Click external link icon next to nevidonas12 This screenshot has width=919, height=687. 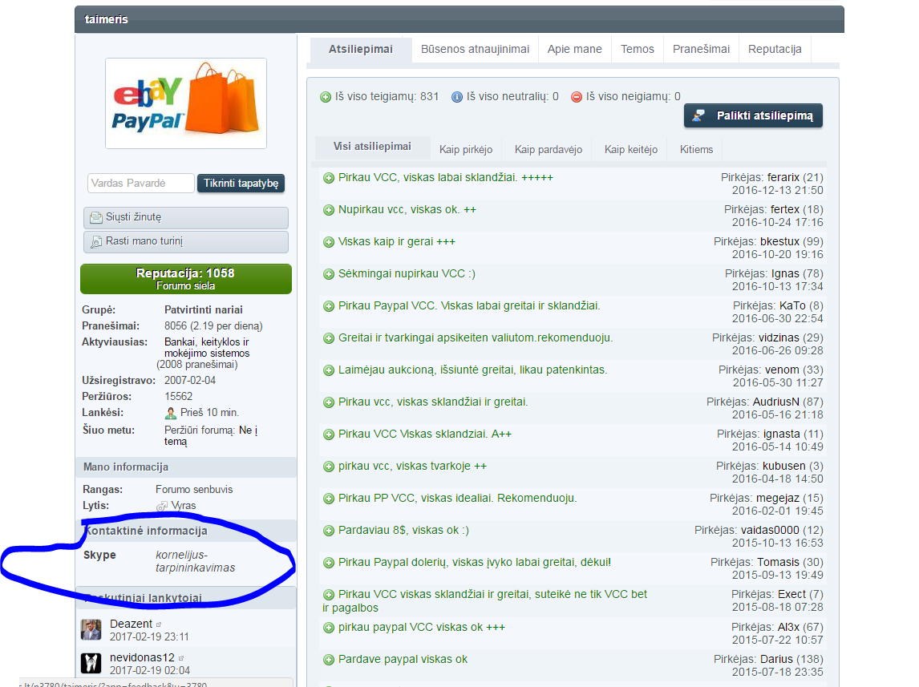[x=181, y=658]
